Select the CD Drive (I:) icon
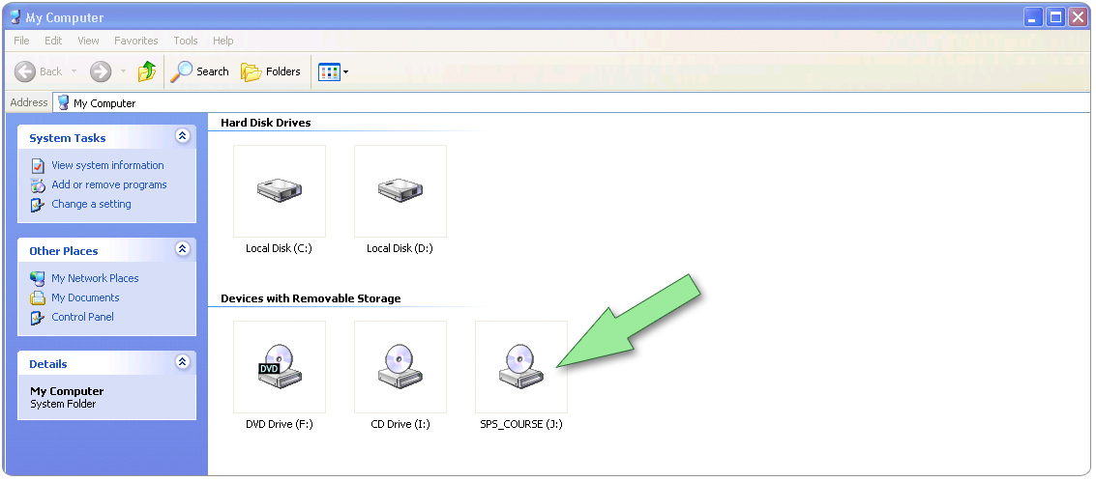The width and height of the screenshot is (1096, 481). [x=400, y=367]
